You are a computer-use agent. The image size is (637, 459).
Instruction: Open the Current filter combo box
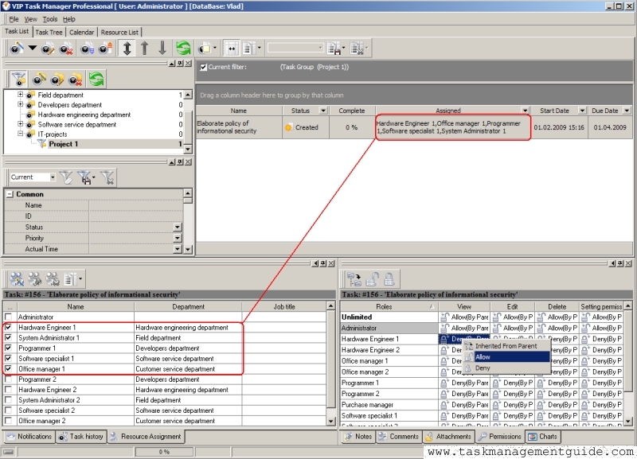(53, 177)
